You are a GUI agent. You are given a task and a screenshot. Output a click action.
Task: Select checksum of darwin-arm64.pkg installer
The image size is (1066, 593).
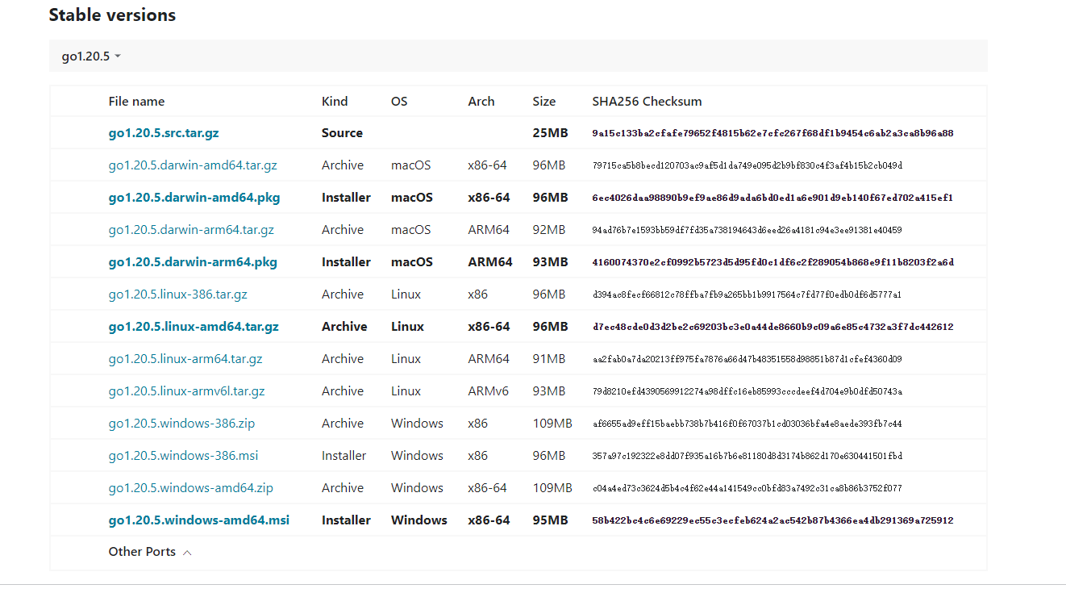tap(772, 262)
